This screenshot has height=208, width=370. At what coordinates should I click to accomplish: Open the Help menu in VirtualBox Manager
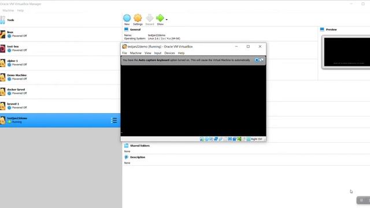[x=20, y=10]
